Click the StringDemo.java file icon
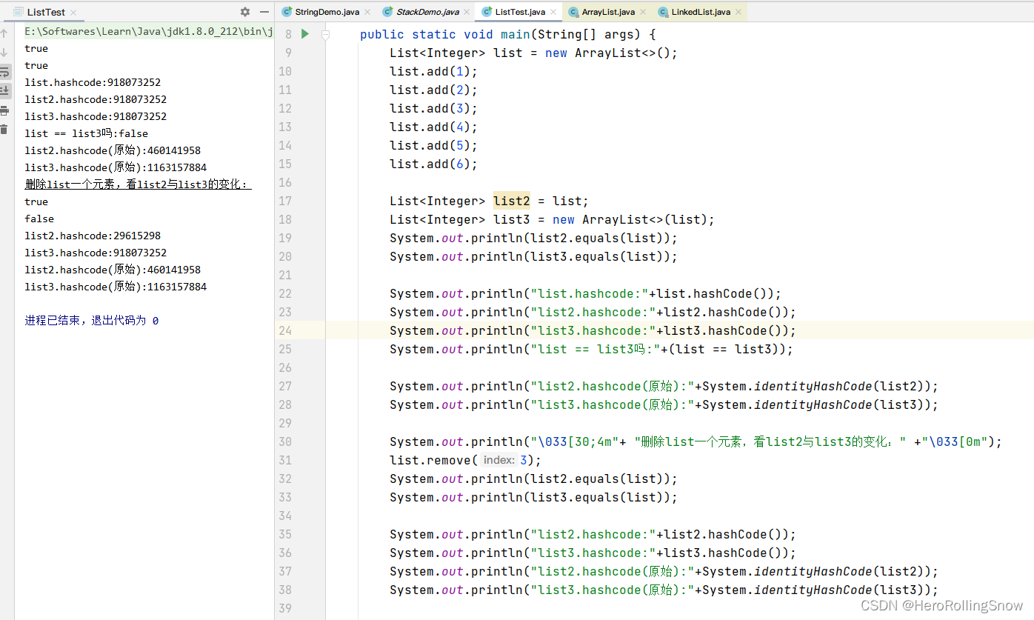Image resolution: width=1034 pixels, height=620 pixels. tap(287, 12)
